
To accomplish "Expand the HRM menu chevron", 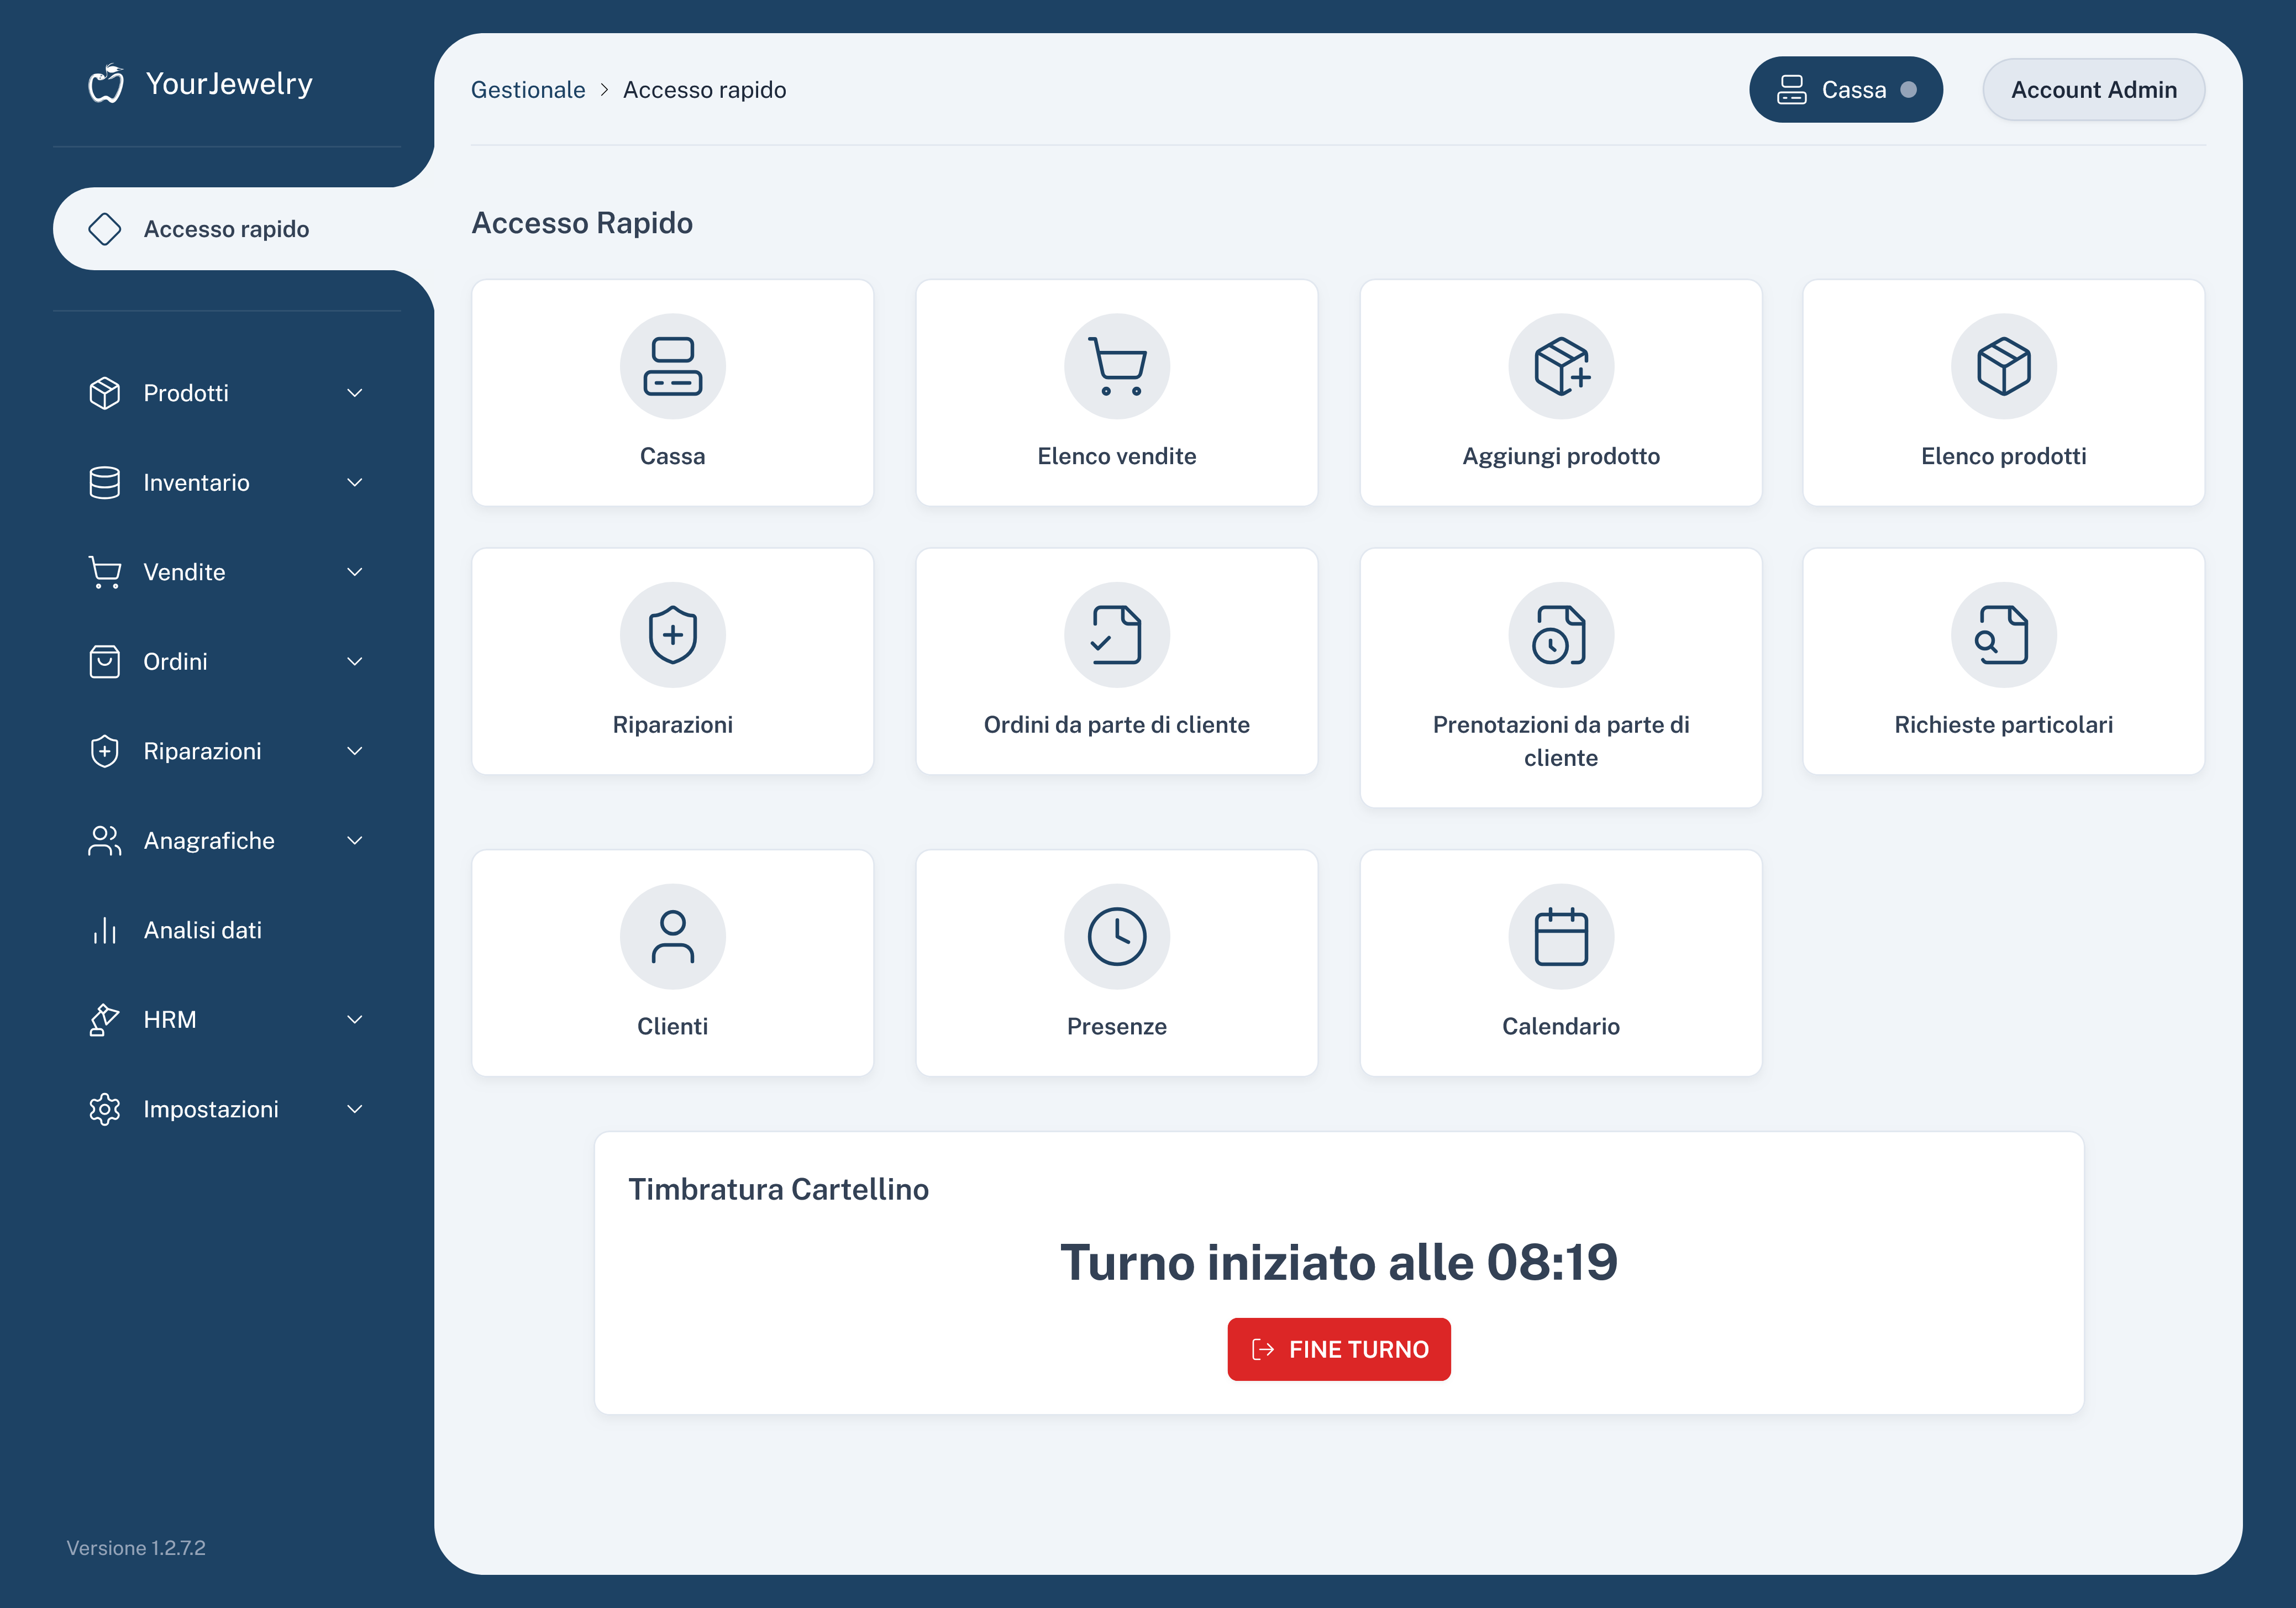I will [x=355, y=1020].
